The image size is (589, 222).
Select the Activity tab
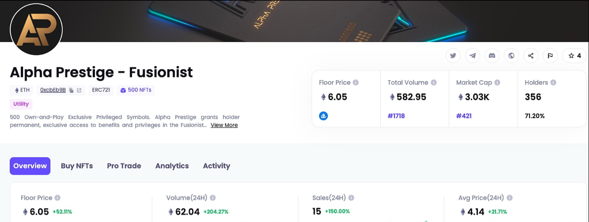[x=216, y=166]
